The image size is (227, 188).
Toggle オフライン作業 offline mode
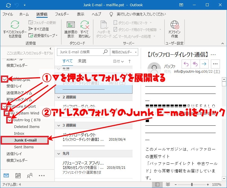click(x=175, y=29)
